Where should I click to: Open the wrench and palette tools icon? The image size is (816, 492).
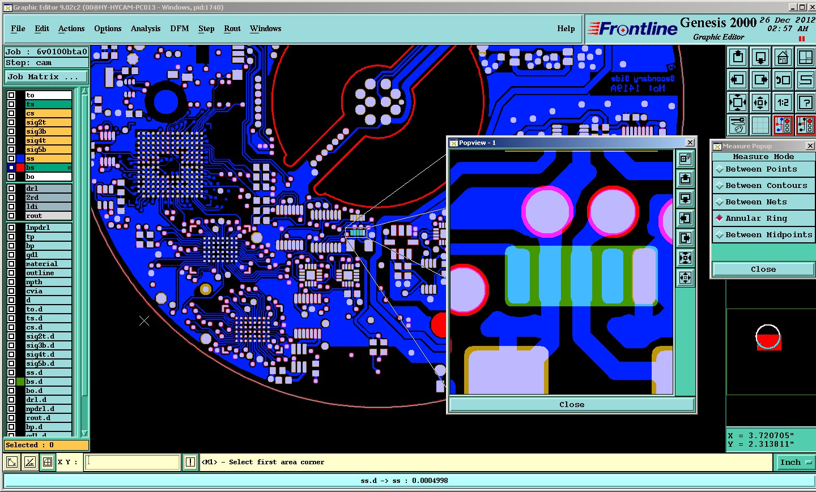pos(738,125)
